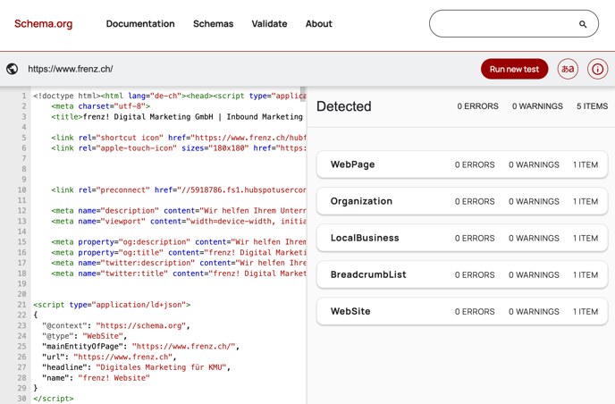Screen dimensions: 615x404
Task: Click the Run new test button
Action: click(514, 69)
